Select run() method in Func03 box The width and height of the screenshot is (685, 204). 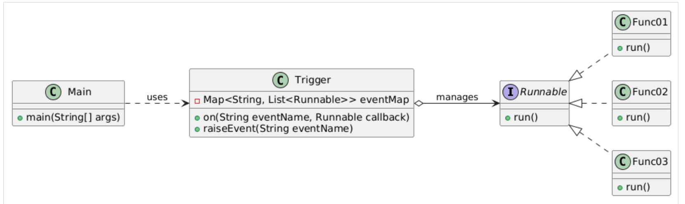[638, 187]
